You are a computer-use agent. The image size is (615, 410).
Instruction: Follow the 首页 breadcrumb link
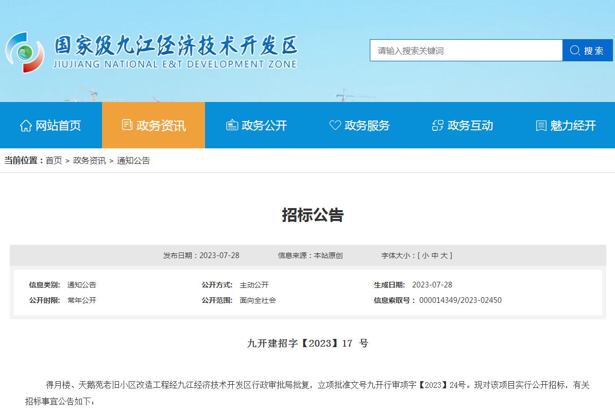[x=54, y=161]
